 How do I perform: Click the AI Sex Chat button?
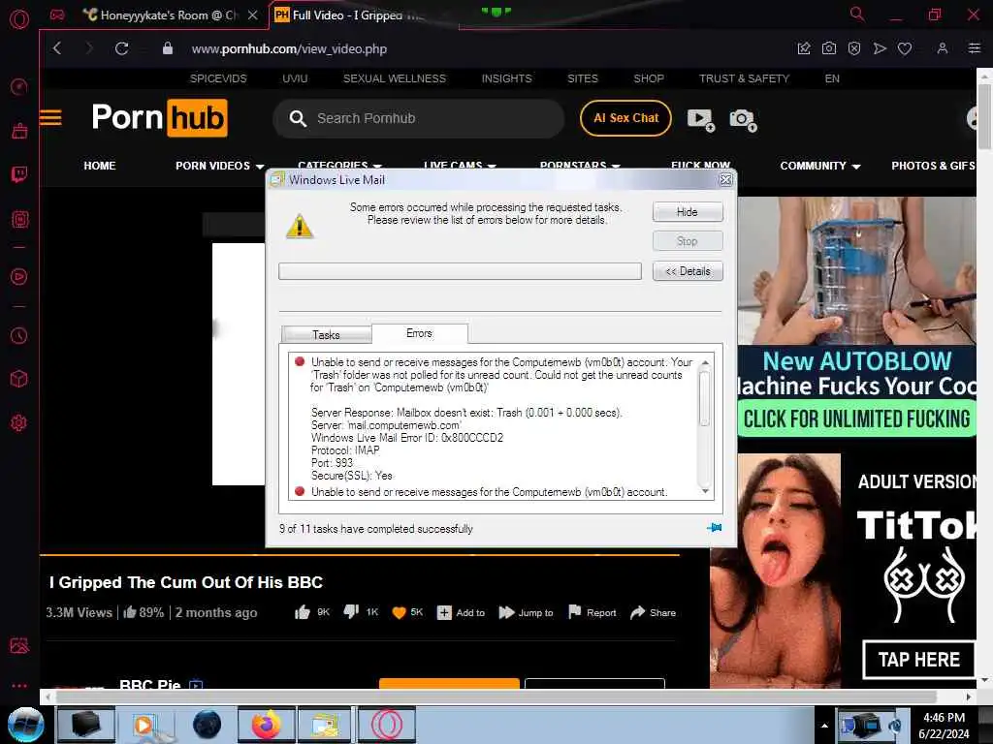(625, 118)
